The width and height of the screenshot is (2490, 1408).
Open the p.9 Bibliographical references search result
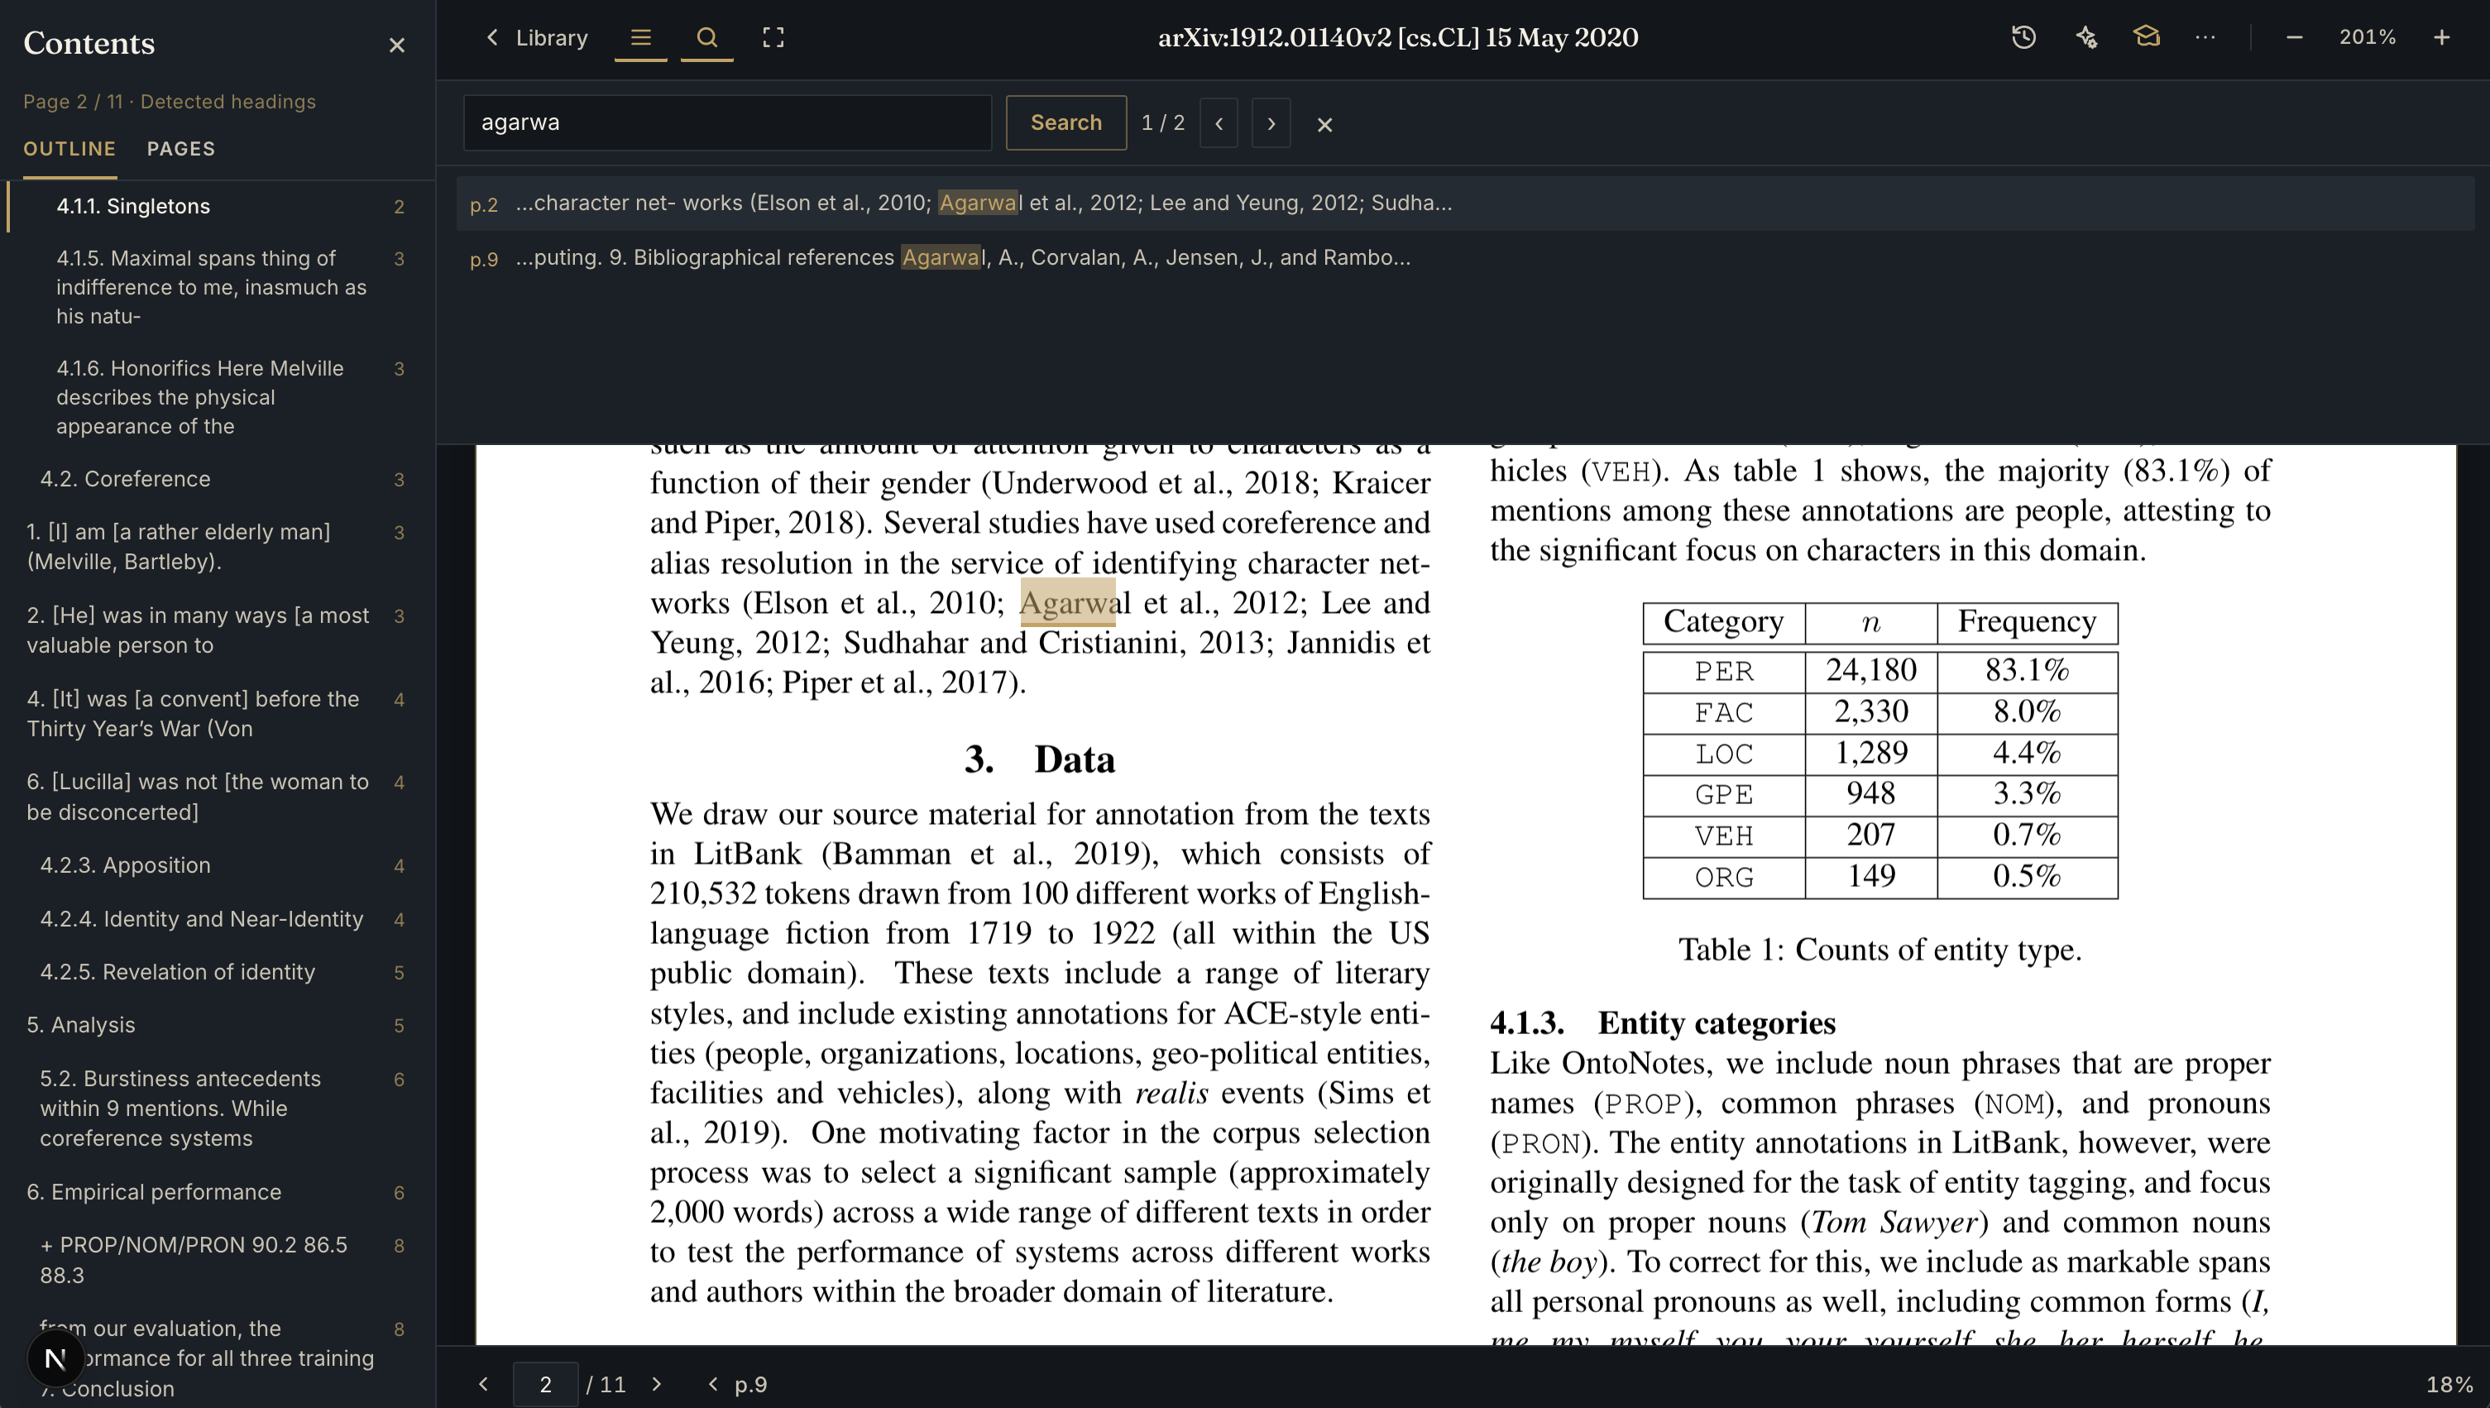click(x=1464, y=258)
